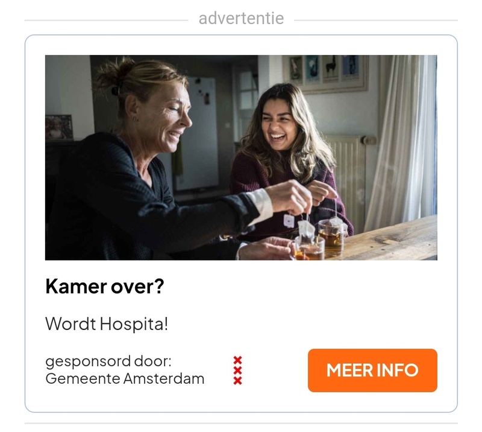Viewport: 482px width, 432px height.
Task: Click the tea glasses on the table
Action: [320, 240]
